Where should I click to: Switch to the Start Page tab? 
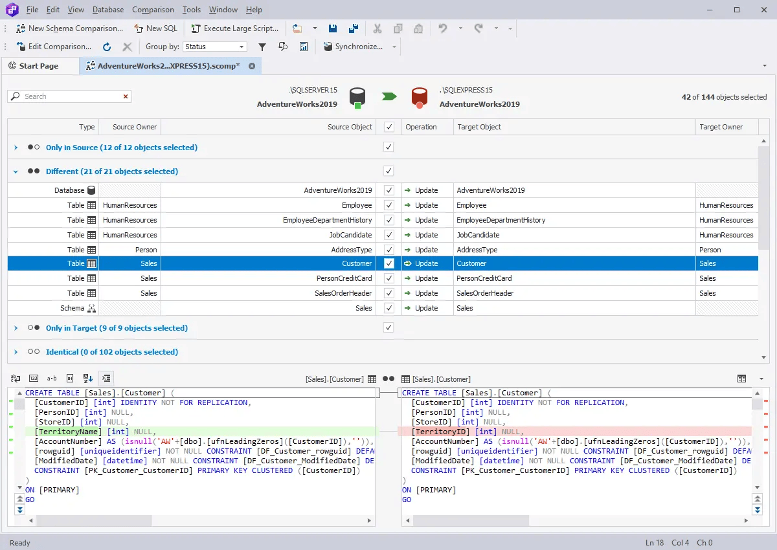click(x=40, y=65)
